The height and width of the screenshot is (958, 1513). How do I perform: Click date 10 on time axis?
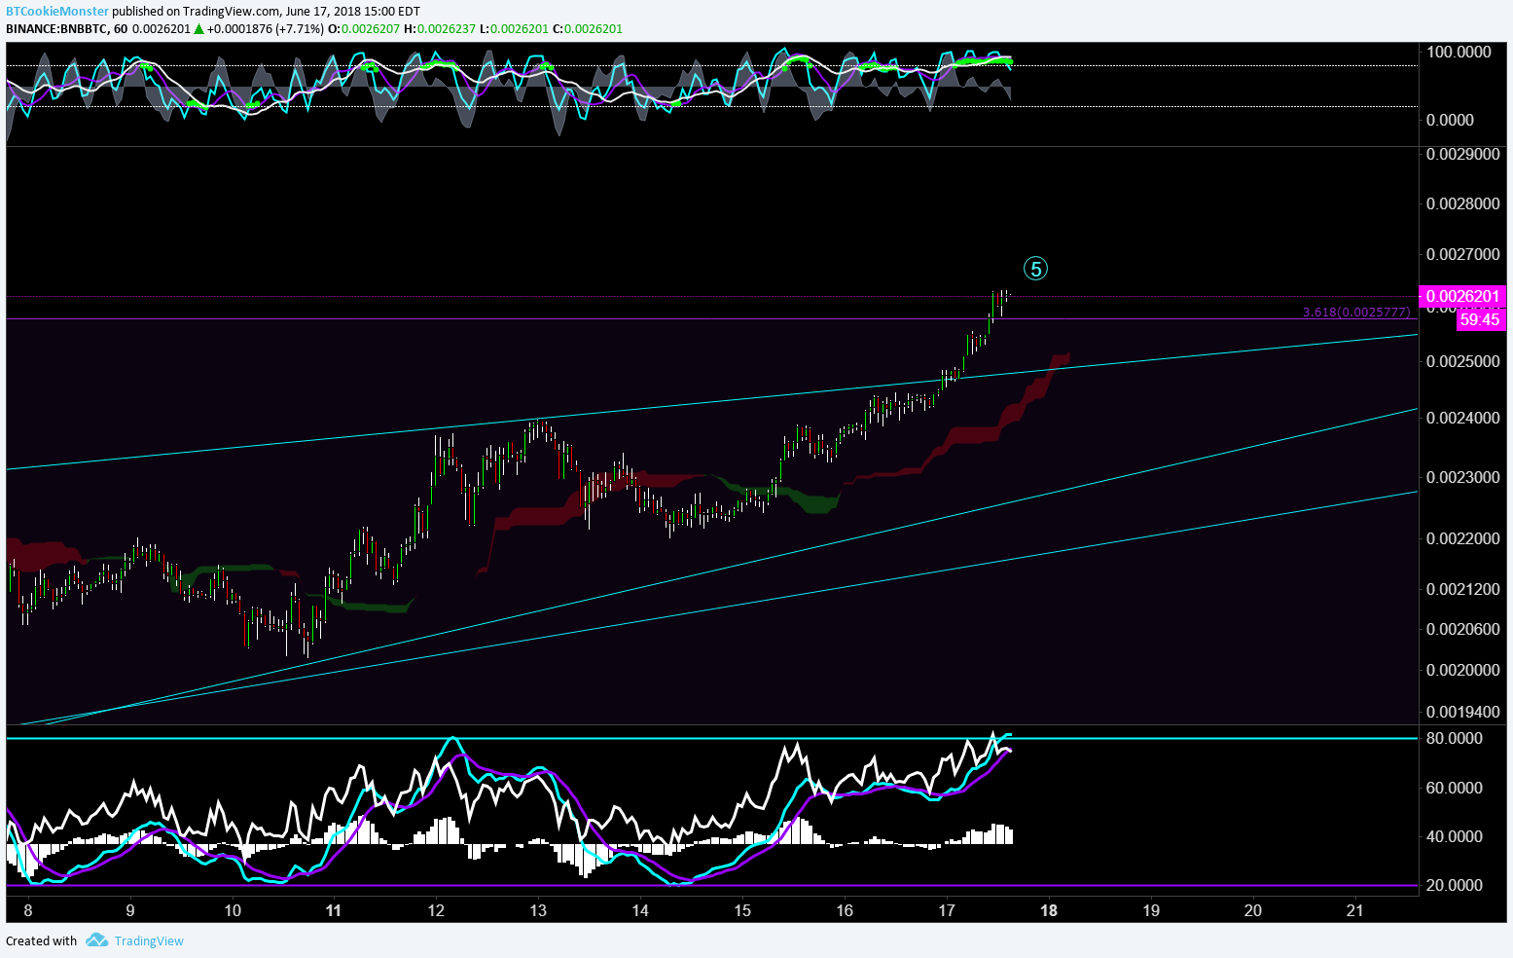[233, 910]
